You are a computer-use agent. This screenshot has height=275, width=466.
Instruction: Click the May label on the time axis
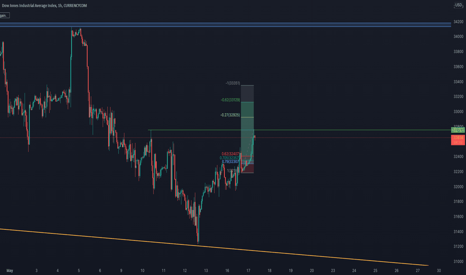click(10, 270)
